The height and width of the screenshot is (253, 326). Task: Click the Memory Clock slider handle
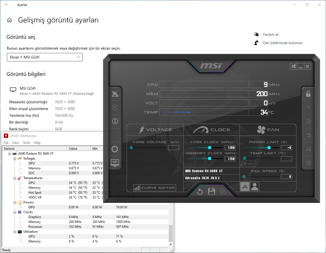click(210, 158)
